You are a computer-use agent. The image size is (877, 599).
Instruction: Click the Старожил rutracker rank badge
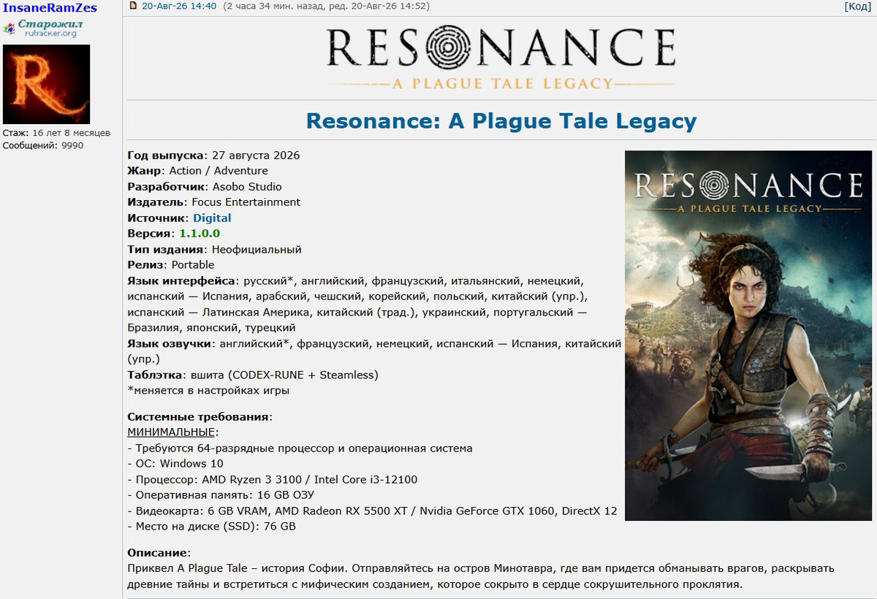point(43,28)
